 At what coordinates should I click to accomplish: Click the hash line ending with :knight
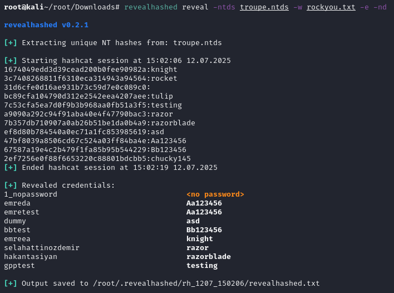pyautogui.click(x=91, y=70)
